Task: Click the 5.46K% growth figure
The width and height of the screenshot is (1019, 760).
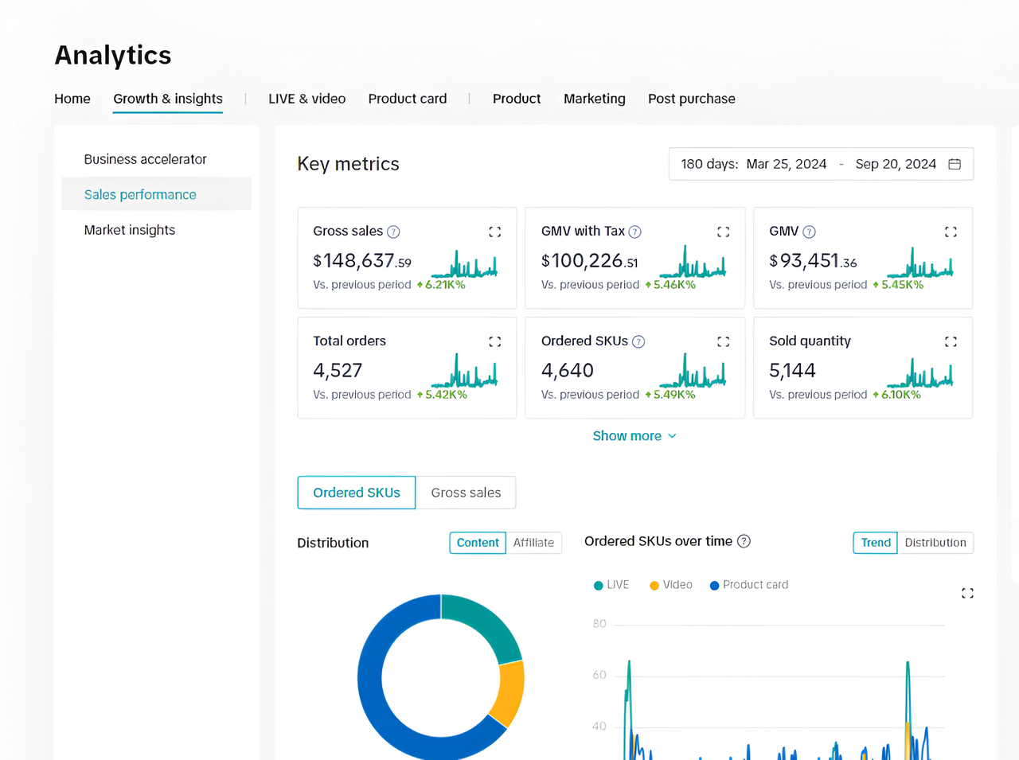Action: click(670, 285)
